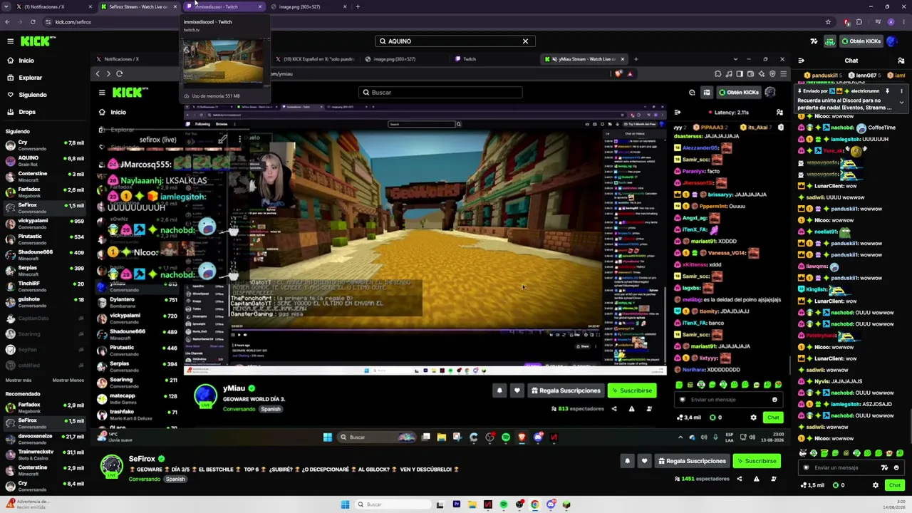Switch to the SeFirox Stream browser tab

[x=138, y=7]
